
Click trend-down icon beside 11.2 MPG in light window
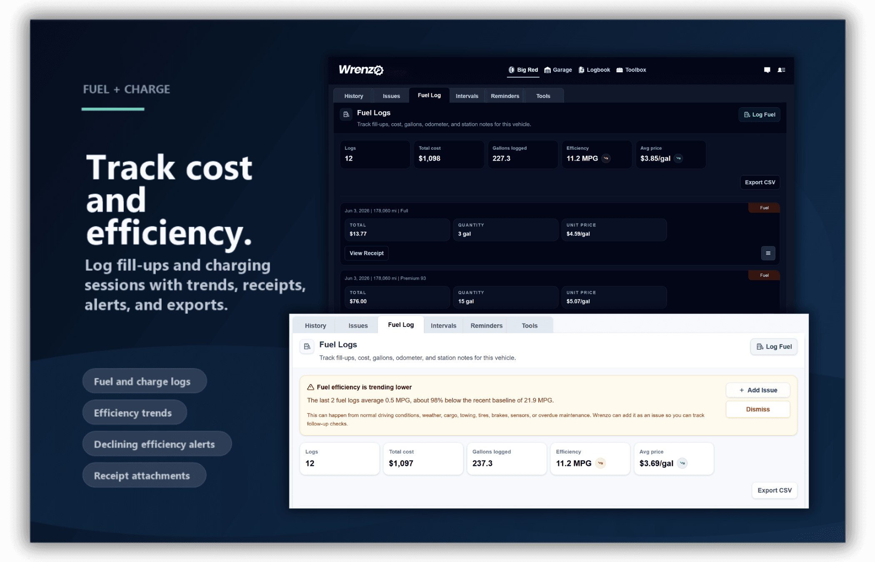pos(600,463)
